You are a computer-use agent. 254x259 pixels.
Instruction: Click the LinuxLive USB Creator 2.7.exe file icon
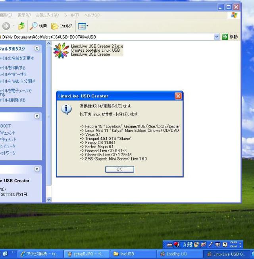(61, 50)
